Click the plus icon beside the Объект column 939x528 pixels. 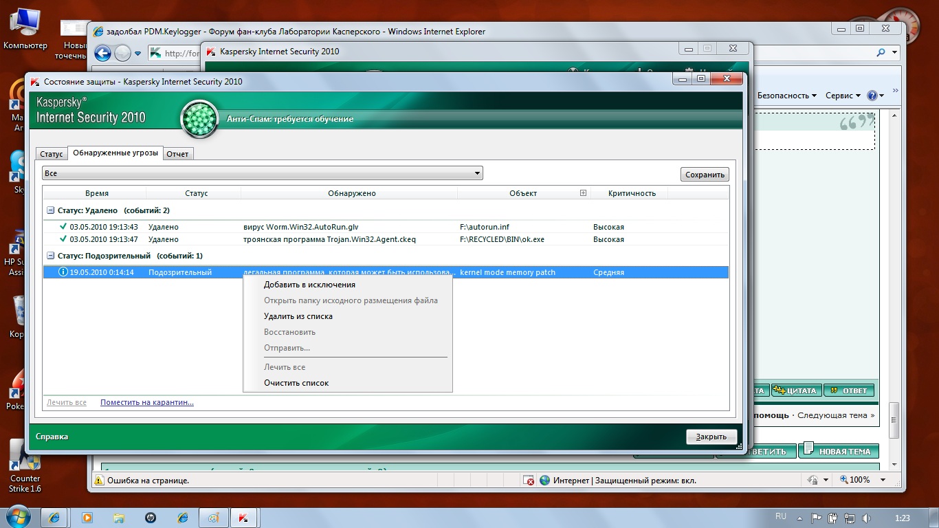[583, 193]
